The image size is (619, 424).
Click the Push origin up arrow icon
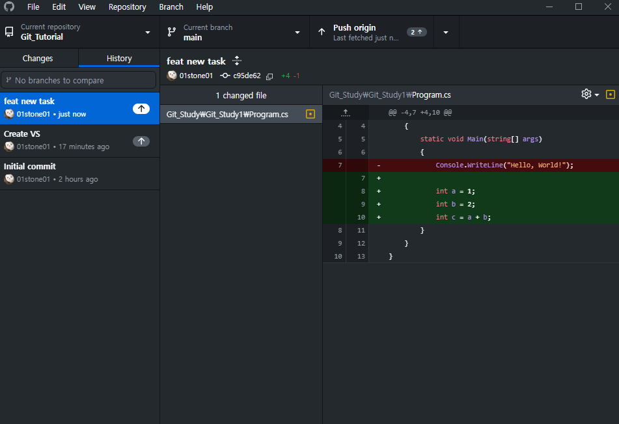coord(322,32)
